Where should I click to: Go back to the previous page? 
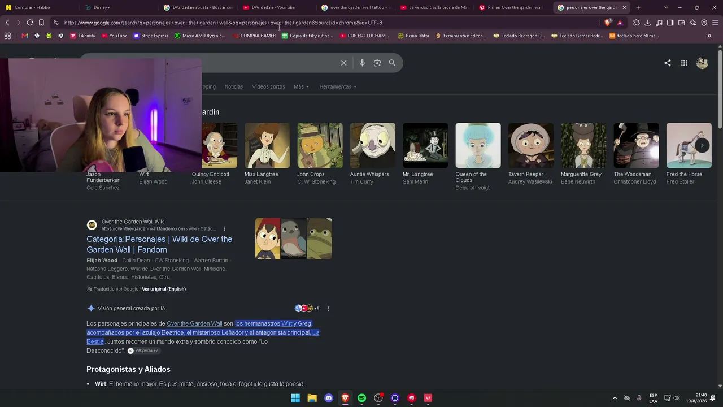point(7,23)
